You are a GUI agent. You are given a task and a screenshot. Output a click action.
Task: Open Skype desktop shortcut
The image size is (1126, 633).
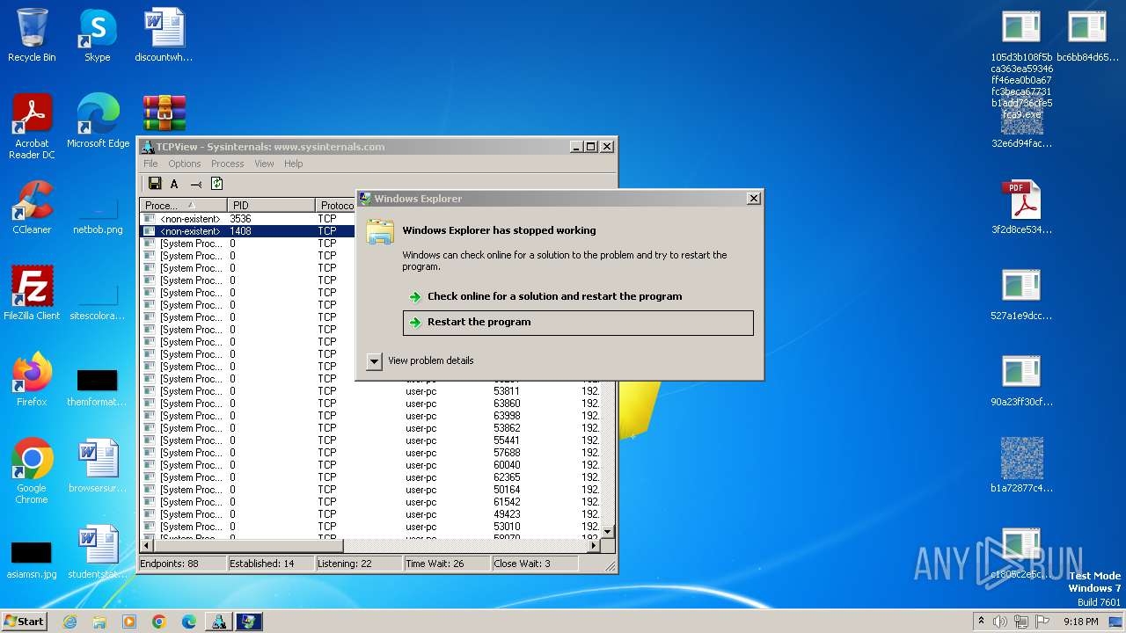click(x=97, y=35)
